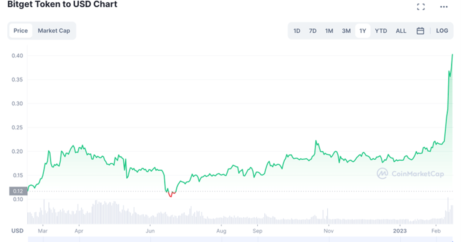461x242 pixels.
Task: Click the Price tab label
Action: point(20,30)
